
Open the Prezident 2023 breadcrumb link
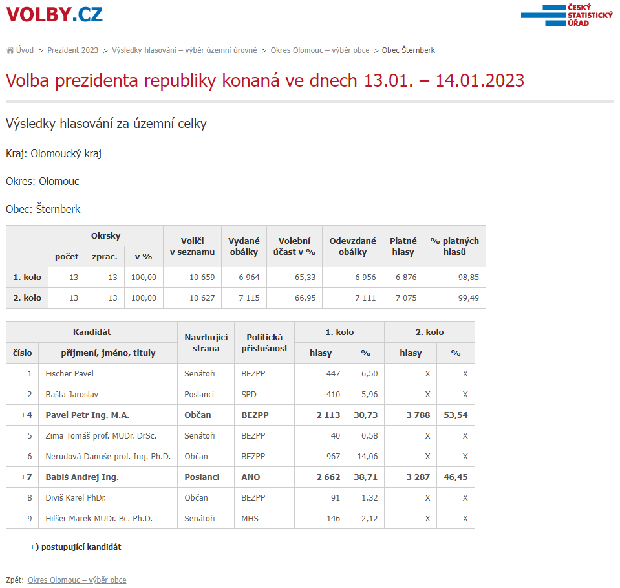(x=72, y=50)
